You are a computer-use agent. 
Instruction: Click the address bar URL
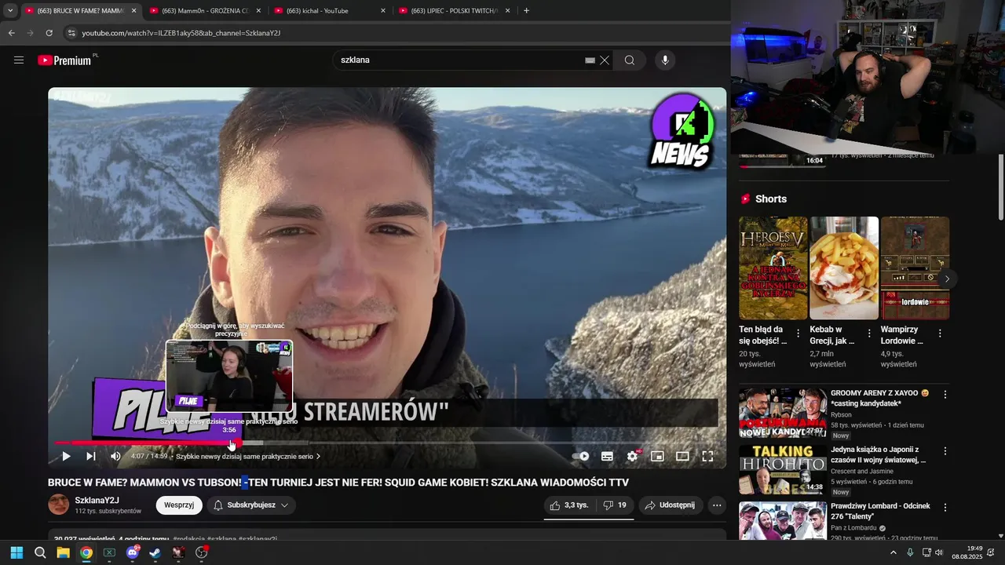[x=181, y=33]
